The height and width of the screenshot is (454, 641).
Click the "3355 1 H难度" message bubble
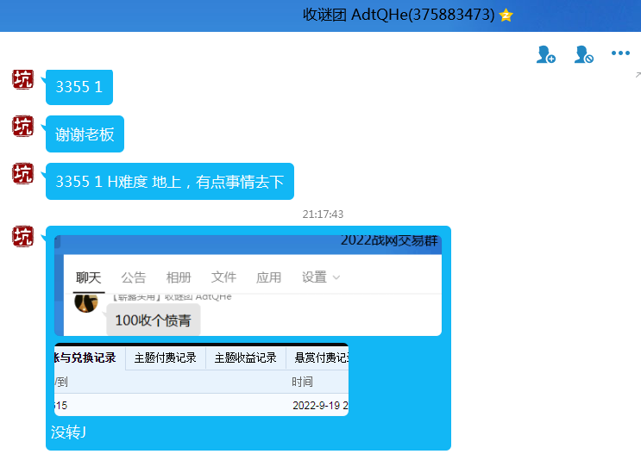(169, 182)
